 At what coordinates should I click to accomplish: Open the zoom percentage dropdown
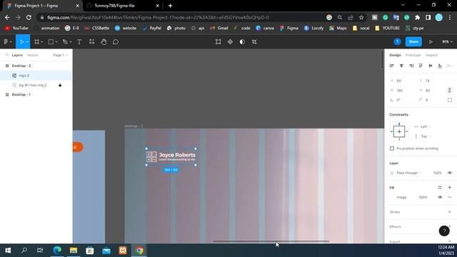pos(447,42)
